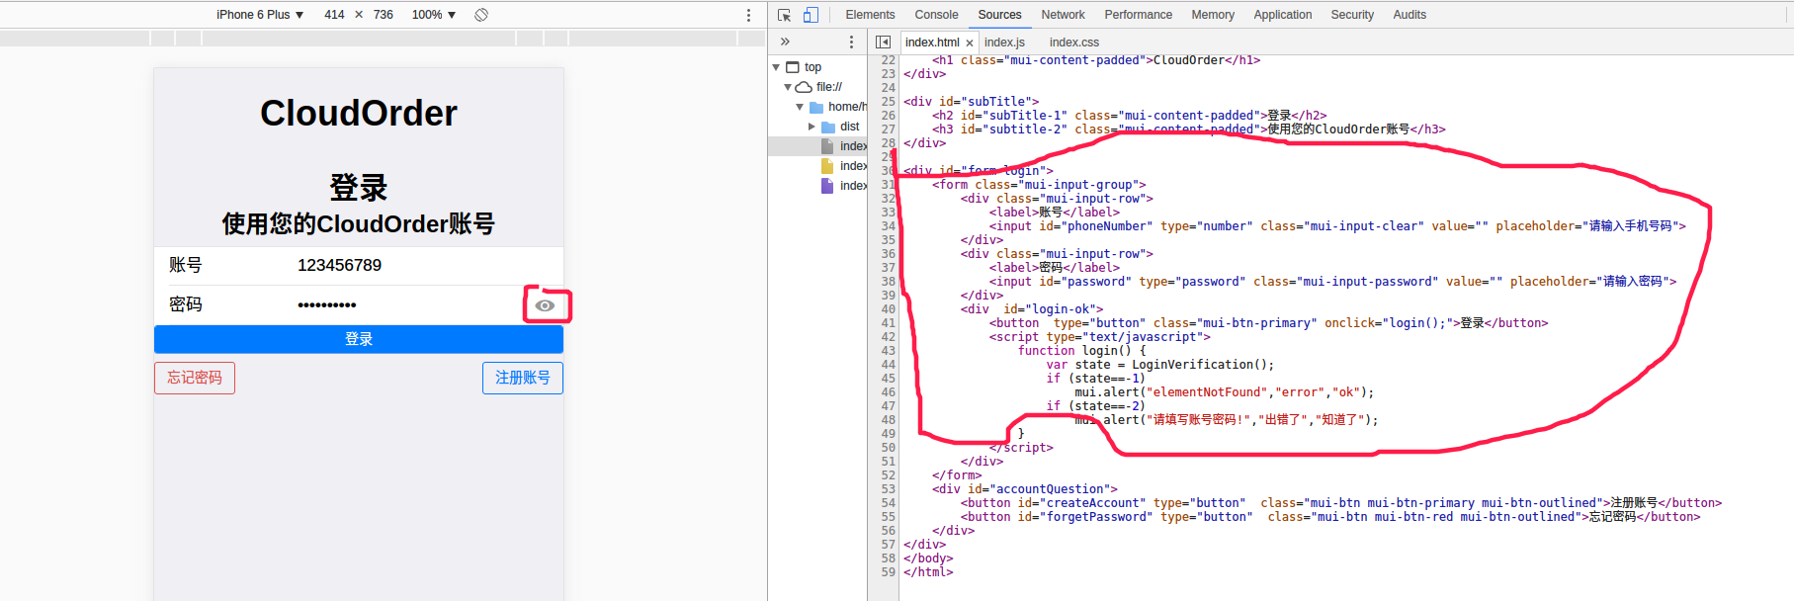Switch to the Security tab

[x=1352, y=15]
